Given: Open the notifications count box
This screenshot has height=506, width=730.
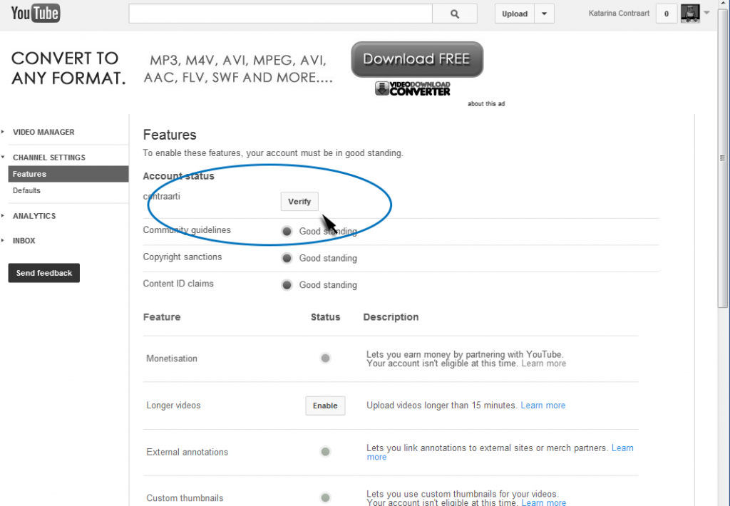Looking at the screenshot, I should tap(667, 14).
